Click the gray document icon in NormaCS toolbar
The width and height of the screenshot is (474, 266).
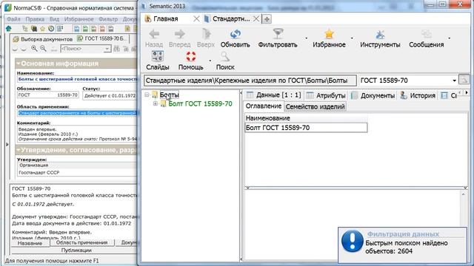pyautogui.click(x=111, y=29)
